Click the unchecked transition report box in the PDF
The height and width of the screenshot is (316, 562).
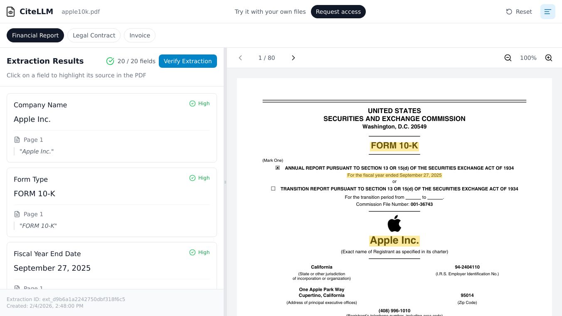click(x=273, y=188)
